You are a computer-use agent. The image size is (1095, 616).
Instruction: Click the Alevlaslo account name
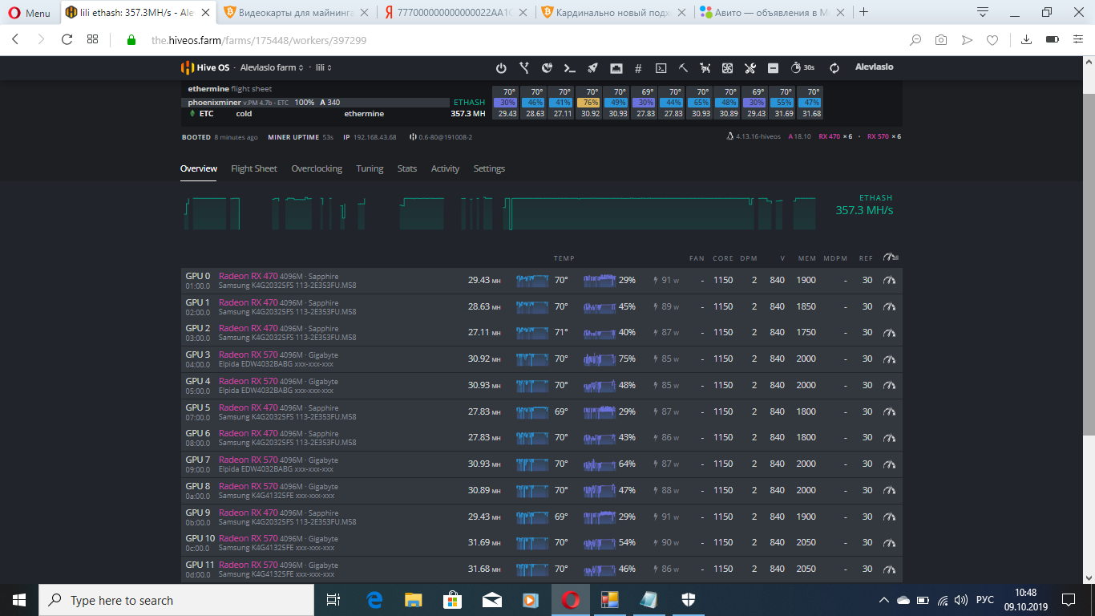tap(874, 67)
